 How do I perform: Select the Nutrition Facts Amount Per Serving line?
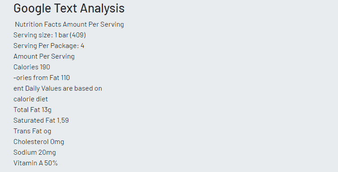[x=70, y=24]
